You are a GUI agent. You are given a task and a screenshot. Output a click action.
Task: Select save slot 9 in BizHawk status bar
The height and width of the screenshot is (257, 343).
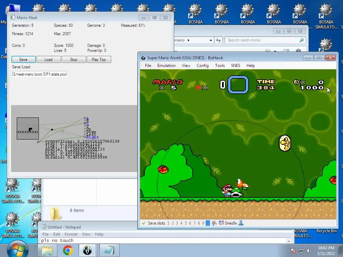pos(203,223)
